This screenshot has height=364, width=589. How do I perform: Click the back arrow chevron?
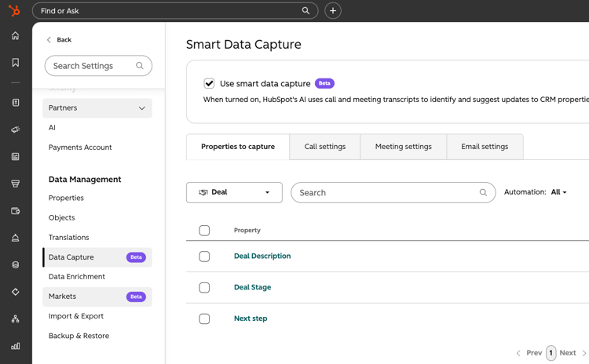point(49,40)
